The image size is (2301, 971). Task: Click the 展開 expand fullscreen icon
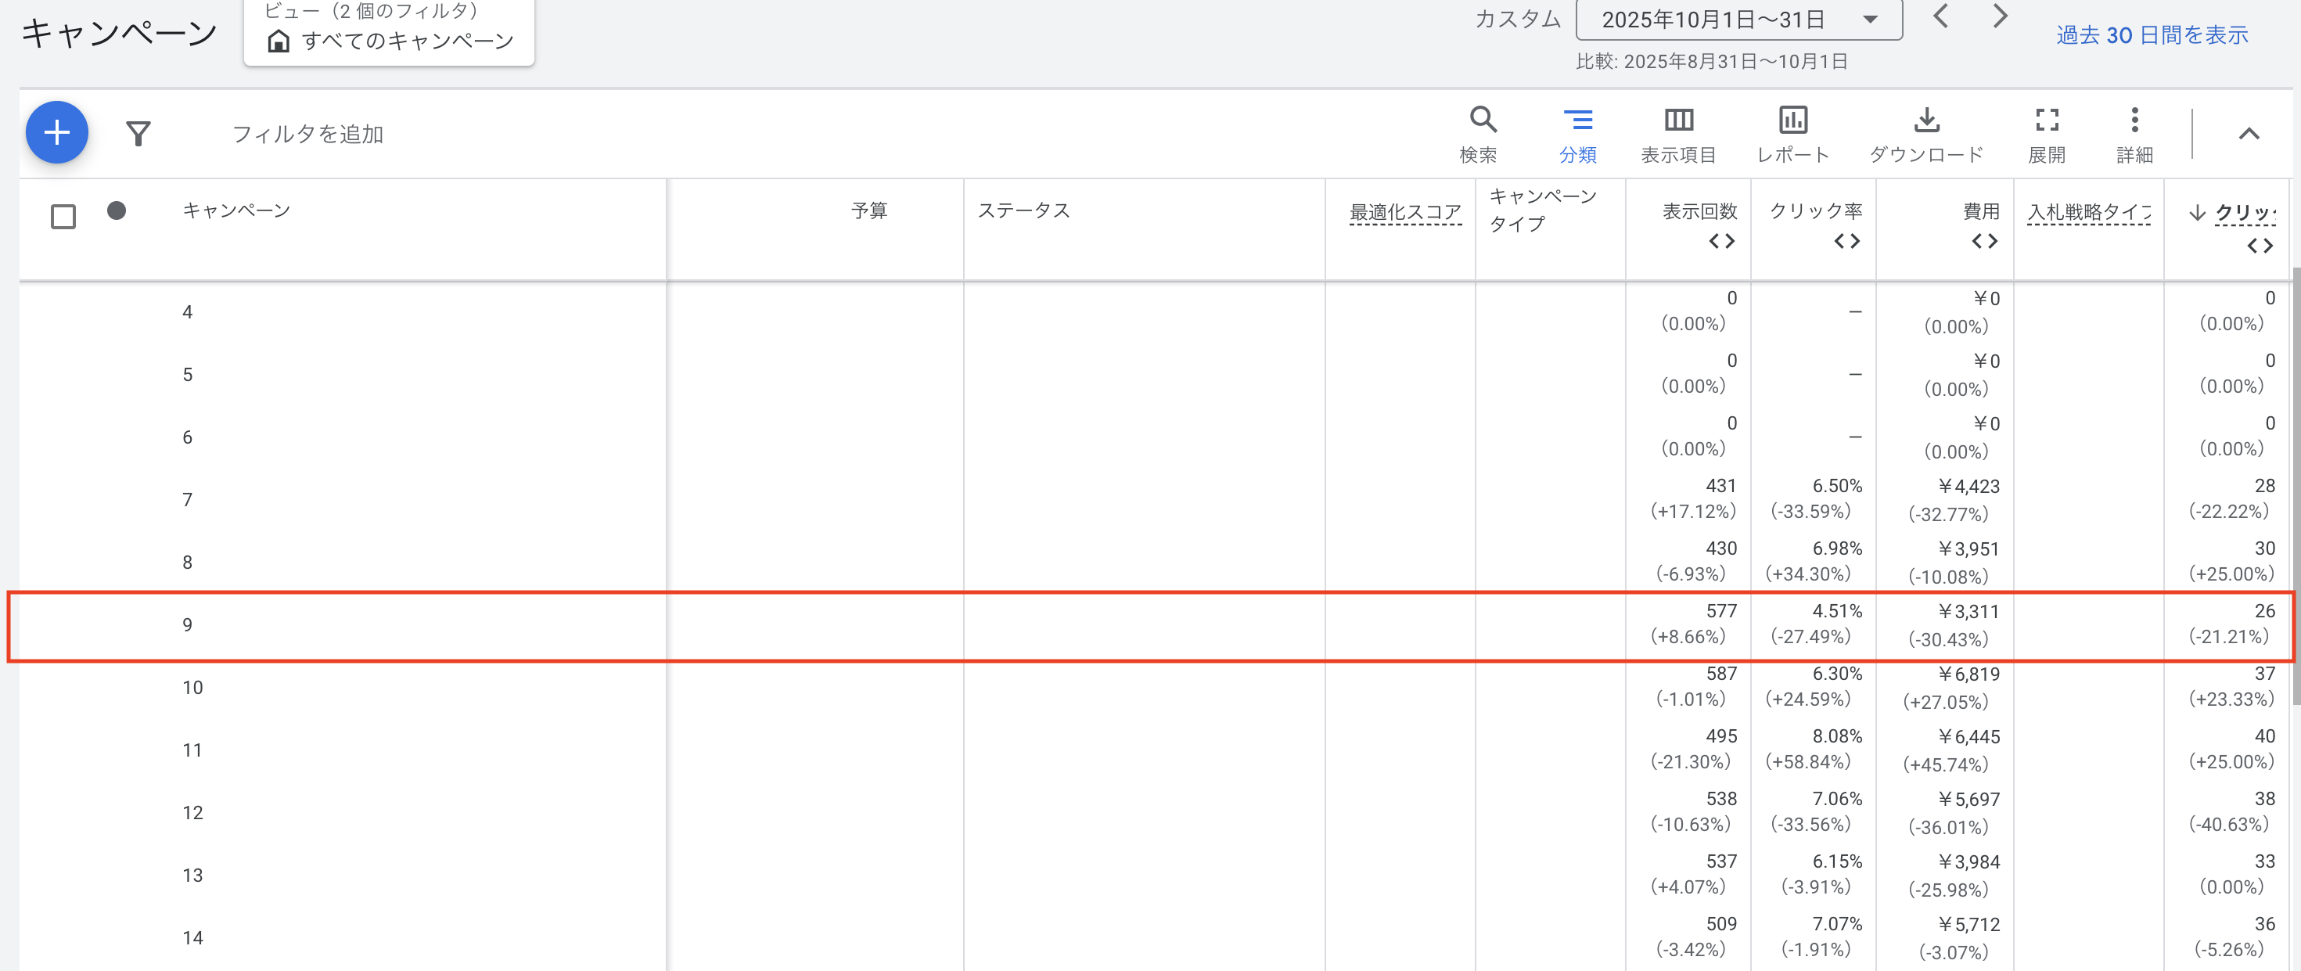tap(2045, 133)
